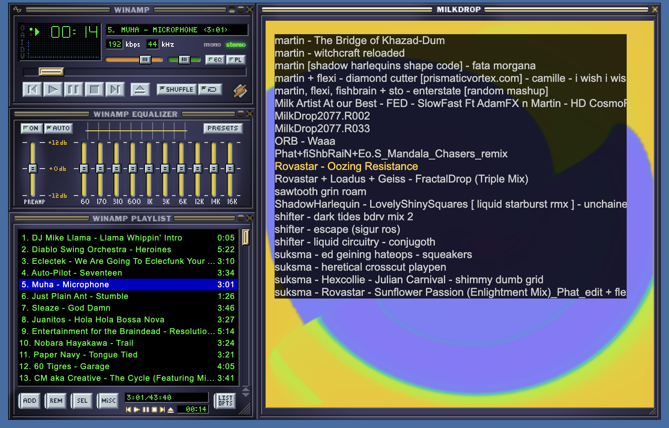Viewport: 669px width, 428px height.
Task: Toggle equalizer AUTO button
Action: 59,128
